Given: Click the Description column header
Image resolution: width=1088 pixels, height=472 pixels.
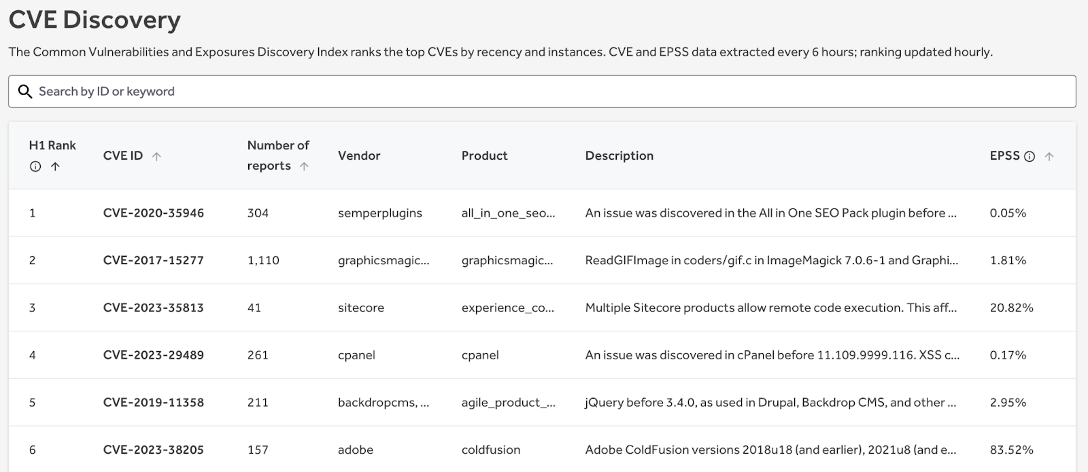Looking at the screenshot, I should pos(619,156).
